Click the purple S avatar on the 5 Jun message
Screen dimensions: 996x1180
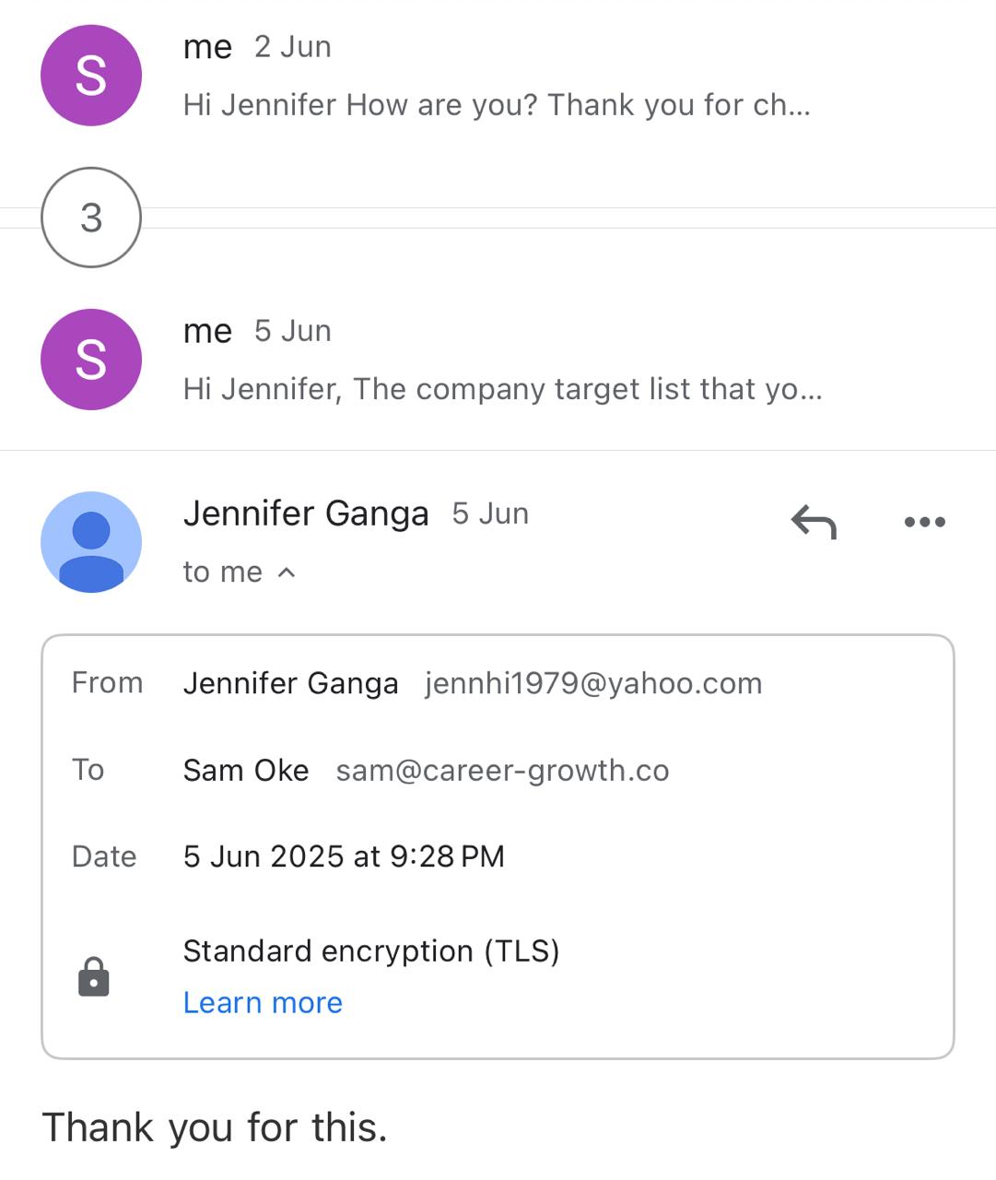coord(91,360)
